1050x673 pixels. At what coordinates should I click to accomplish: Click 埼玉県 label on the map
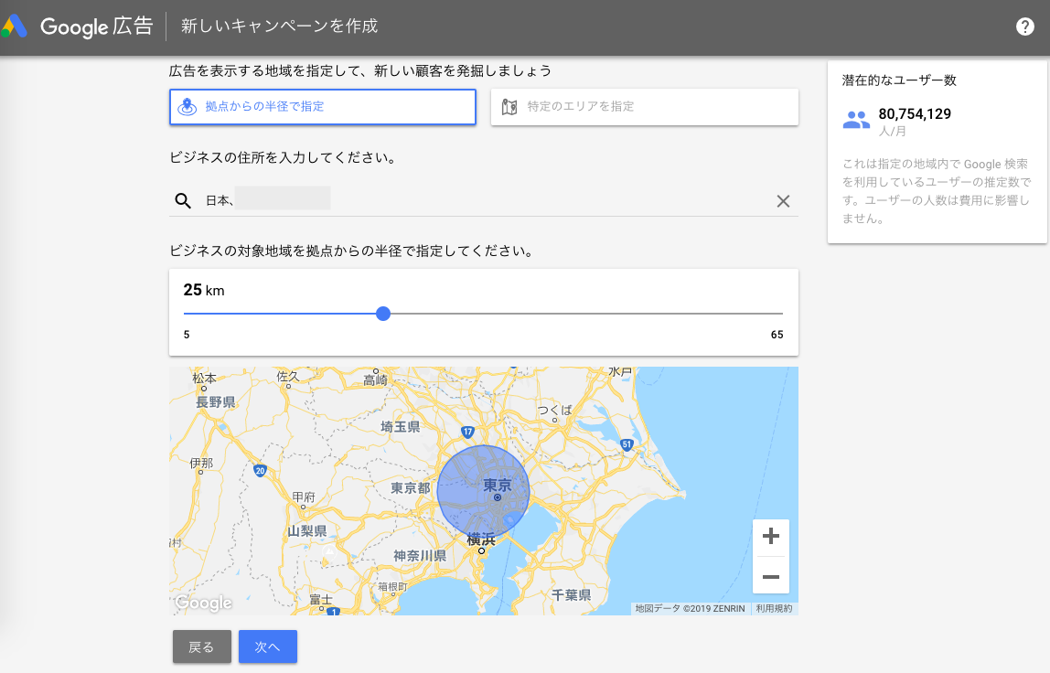(x=401, y=426)
